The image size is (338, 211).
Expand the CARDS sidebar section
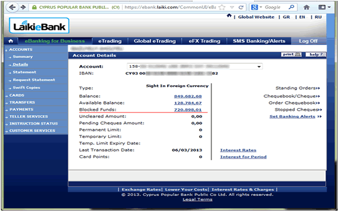[x=17, y=95]
